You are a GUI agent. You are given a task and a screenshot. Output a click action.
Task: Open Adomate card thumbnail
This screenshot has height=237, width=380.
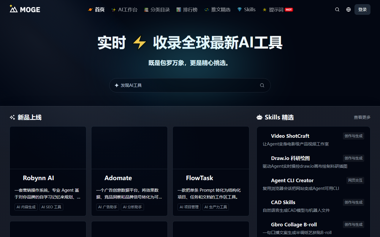pos(129,148)
